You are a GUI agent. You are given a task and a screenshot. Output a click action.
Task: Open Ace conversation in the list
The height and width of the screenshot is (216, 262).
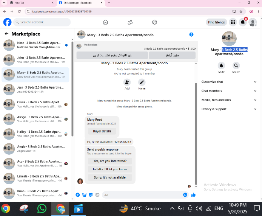35,163
